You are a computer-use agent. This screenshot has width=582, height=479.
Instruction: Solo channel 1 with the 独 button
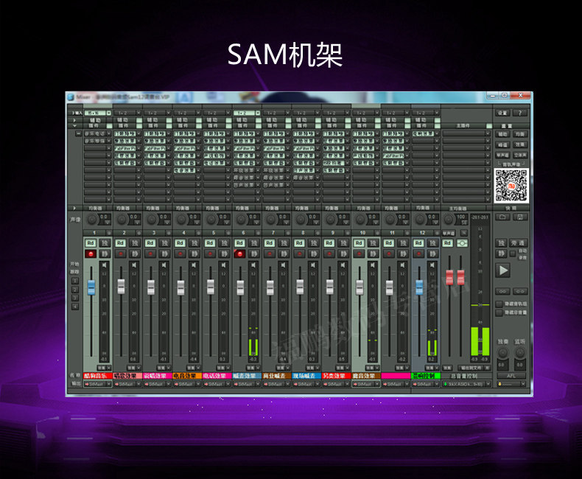(105, 243)
